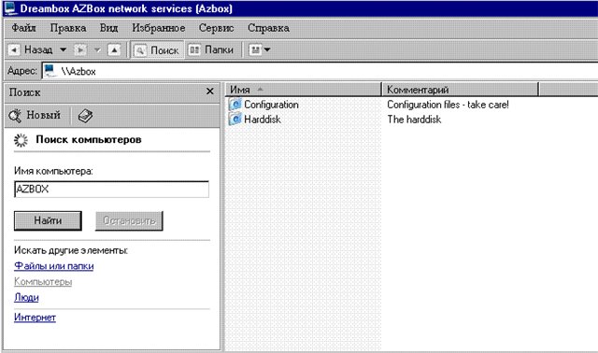The image size is (598, 353).
Task: Open the Сервис menu
Action: [x=216, y=28]
